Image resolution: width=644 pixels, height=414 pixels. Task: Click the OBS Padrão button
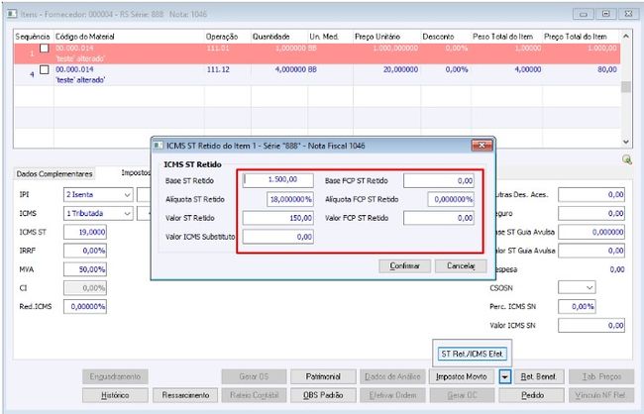pos(323,395)
